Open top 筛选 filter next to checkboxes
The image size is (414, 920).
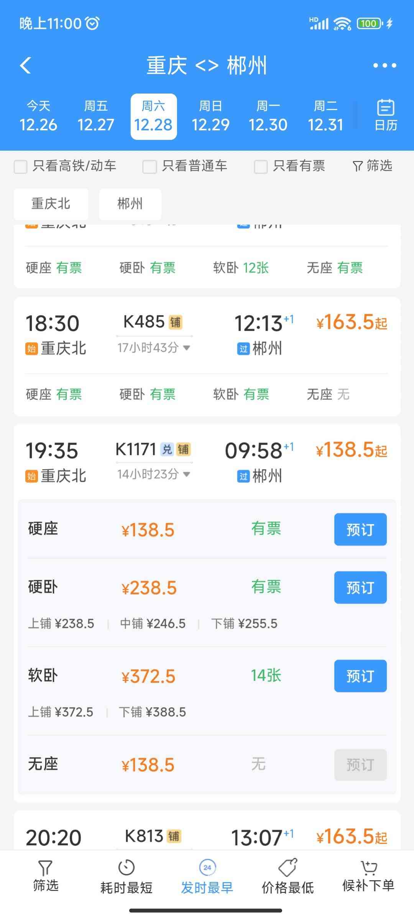[372, 166]
